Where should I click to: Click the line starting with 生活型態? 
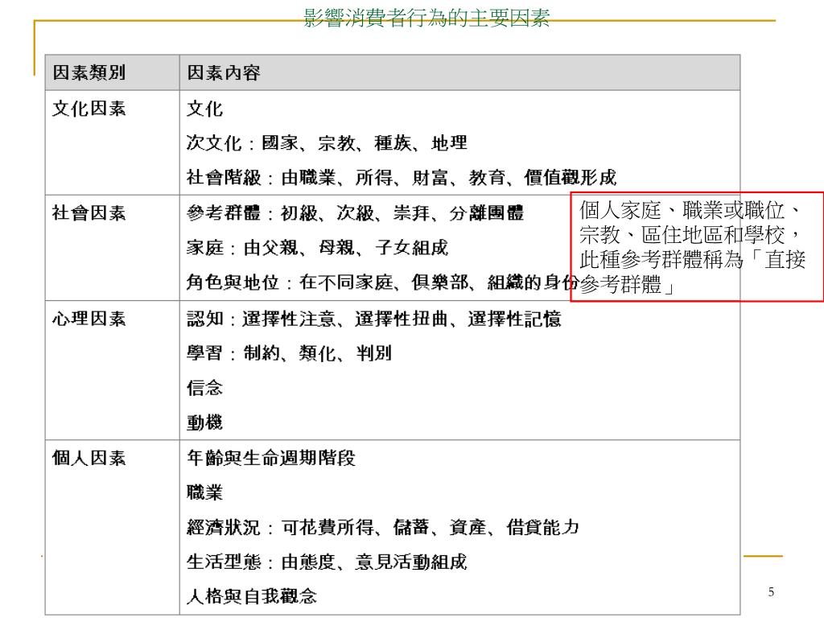click(327, 562)
